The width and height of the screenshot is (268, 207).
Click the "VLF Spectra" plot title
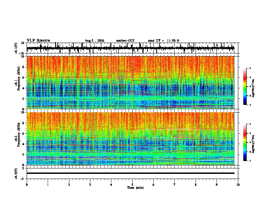coord(38,41)
